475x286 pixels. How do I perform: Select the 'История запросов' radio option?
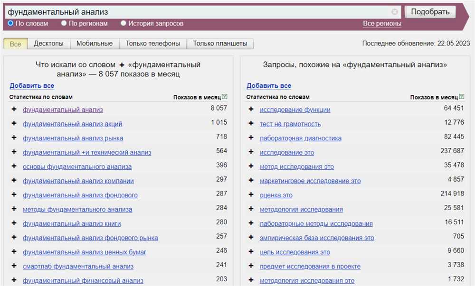tap(123, 23)
